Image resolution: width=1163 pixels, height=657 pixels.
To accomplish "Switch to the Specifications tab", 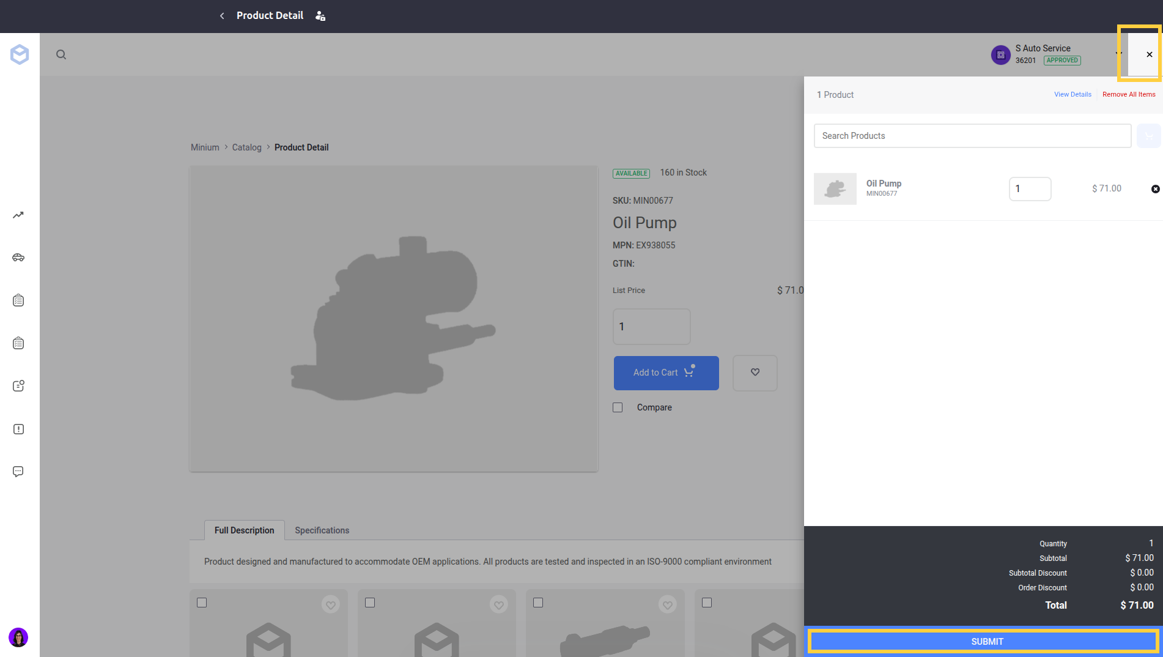I will 322,530.
